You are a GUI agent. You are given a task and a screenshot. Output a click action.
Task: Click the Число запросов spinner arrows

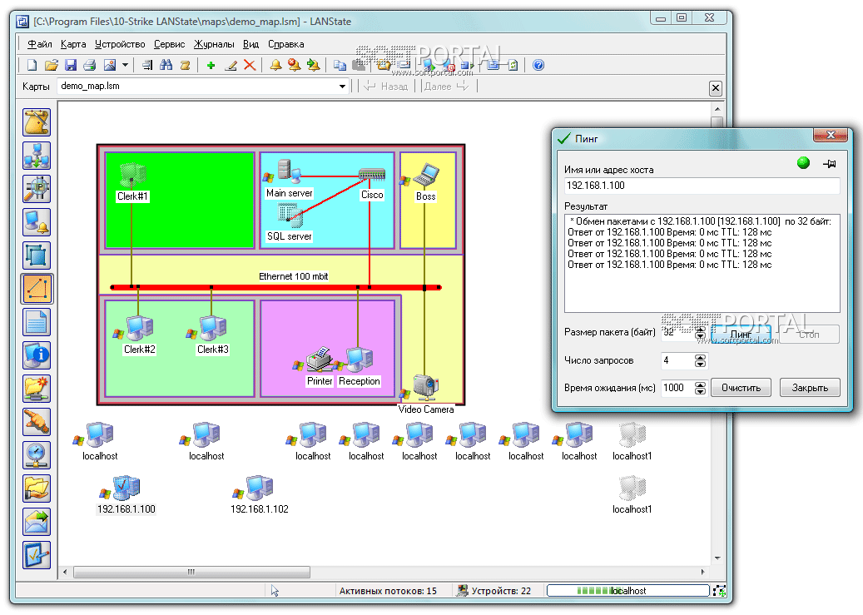click(700, 360)
